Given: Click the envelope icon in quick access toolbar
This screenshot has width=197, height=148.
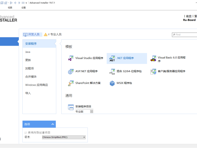Looking at the screenshot, I should click(23, 3).
